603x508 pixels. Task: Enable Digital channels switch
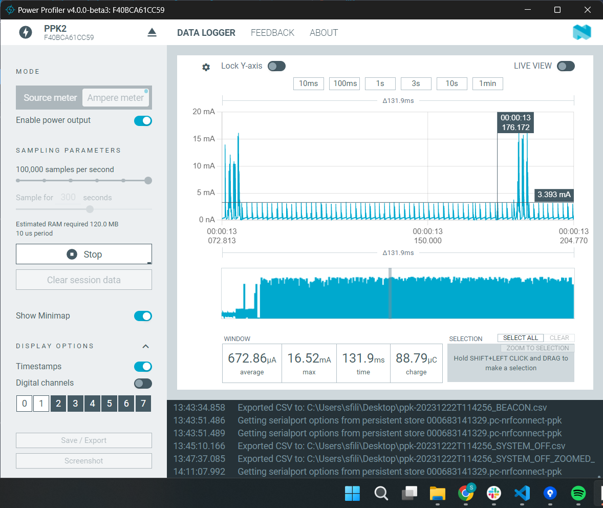pyautogui.click(x=143, y=384)
